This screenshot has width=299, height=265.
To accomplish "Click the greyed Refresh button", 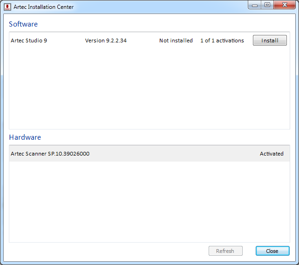I will coord(225,251).
